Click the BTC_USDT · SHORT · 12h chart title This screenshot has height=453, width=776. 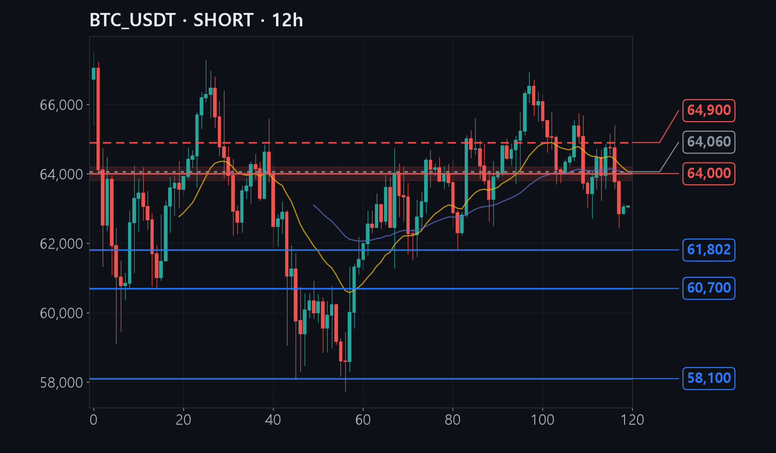(196, 20)
